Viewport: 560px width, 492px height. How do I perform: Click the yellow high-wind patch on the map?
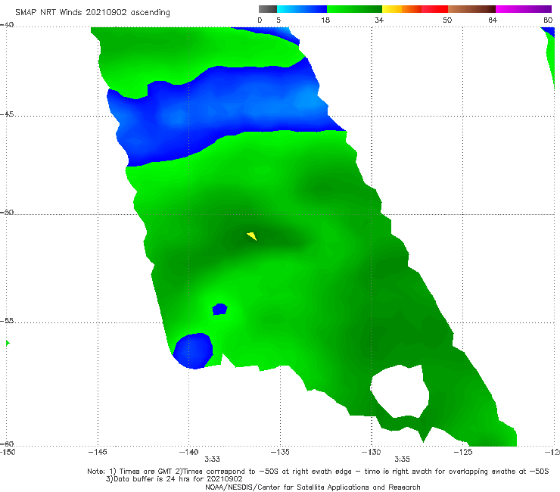(252, 236)
